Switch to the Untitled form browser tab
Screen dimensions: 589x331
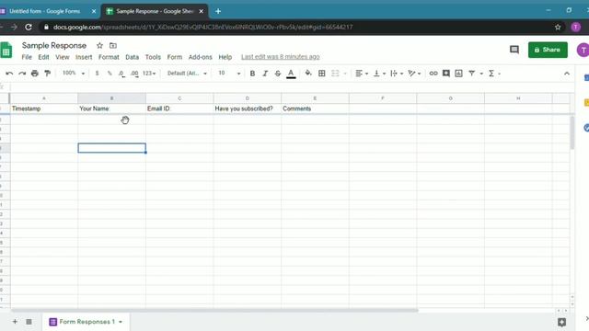pyautogui.click(x=44, y=11)
